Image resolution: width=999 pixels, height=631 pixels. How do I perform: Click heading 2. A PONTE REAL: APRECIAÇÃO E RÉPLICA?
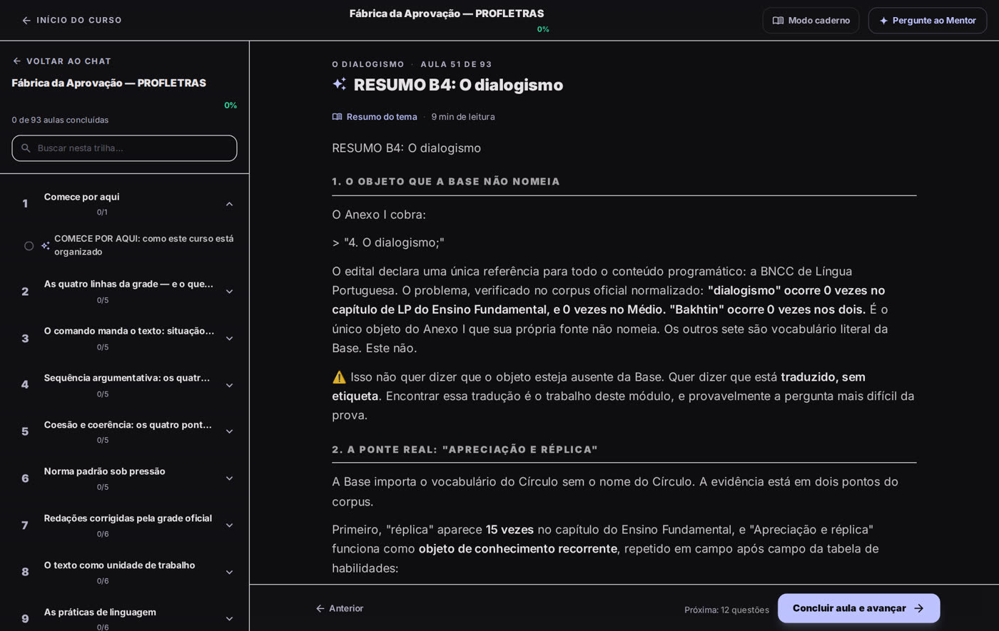tap(465, 450)
